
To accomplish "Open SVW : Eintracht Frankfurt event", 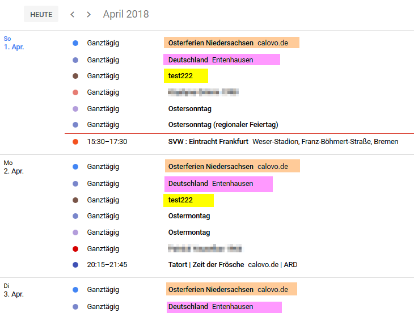I will tap(208, 142).
